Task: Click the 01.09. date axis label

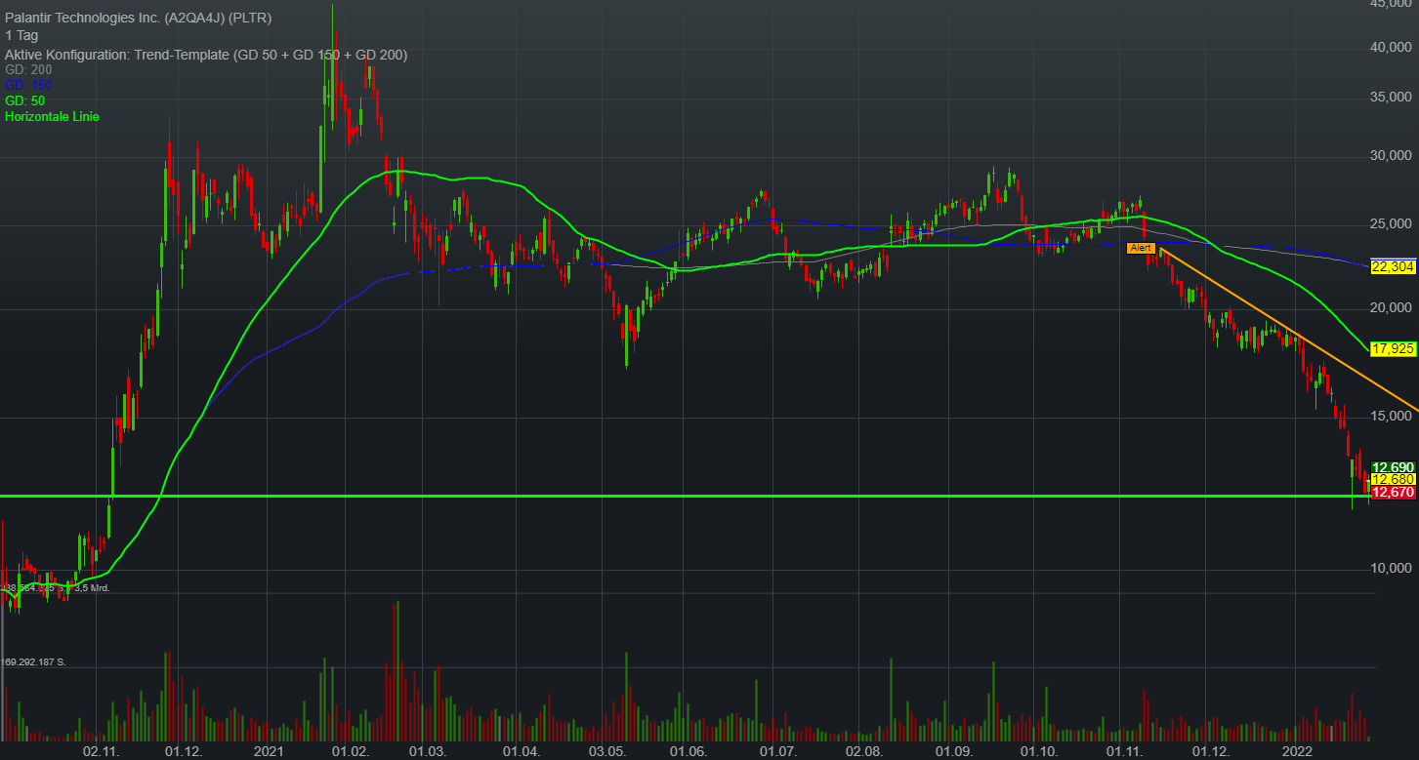Action: (954, 752)
